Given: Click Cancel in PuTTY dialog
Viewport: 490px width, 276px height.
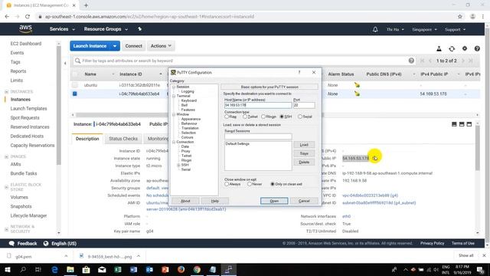Looking at the screenshot, I should 304,201.
